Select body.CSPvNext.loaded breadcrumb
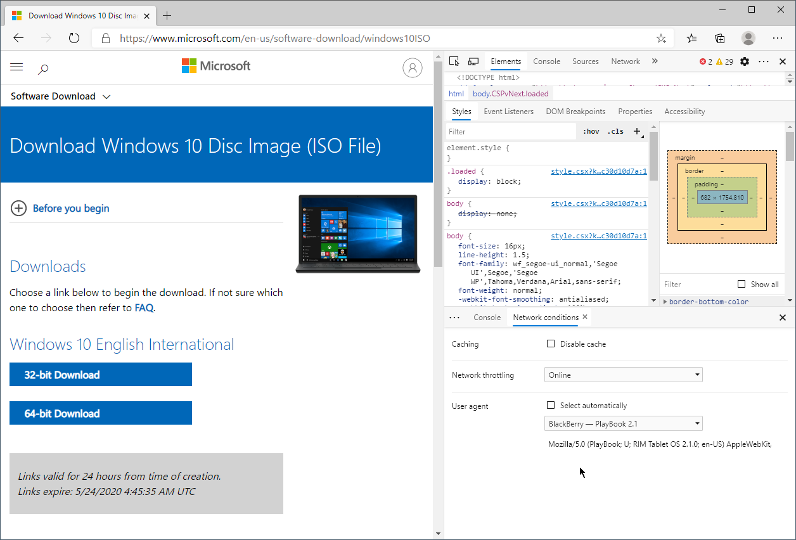The height and width of the screenshot is (540, 796). (511, 94)
